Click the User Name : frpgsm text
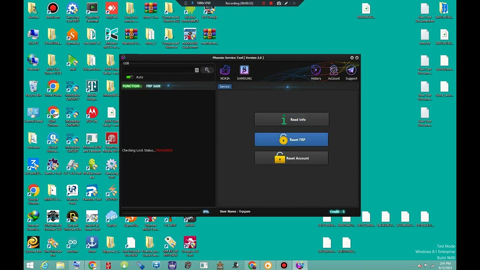The height and width of the screenshot is (270, 480). click(x=235, y=211)
